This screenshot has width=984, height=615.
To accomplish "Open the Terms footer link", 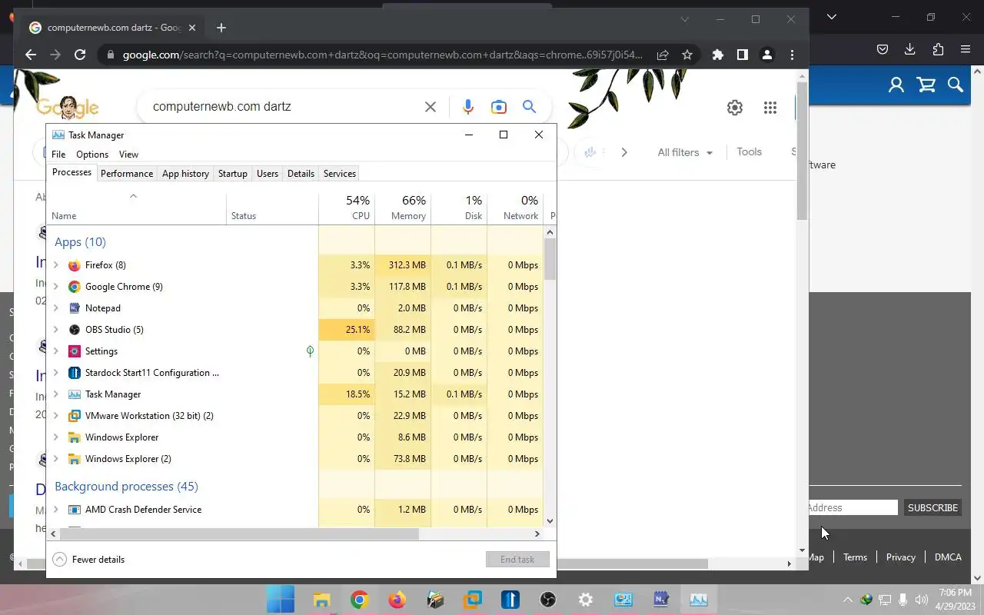I will click(x=855, y=557).
